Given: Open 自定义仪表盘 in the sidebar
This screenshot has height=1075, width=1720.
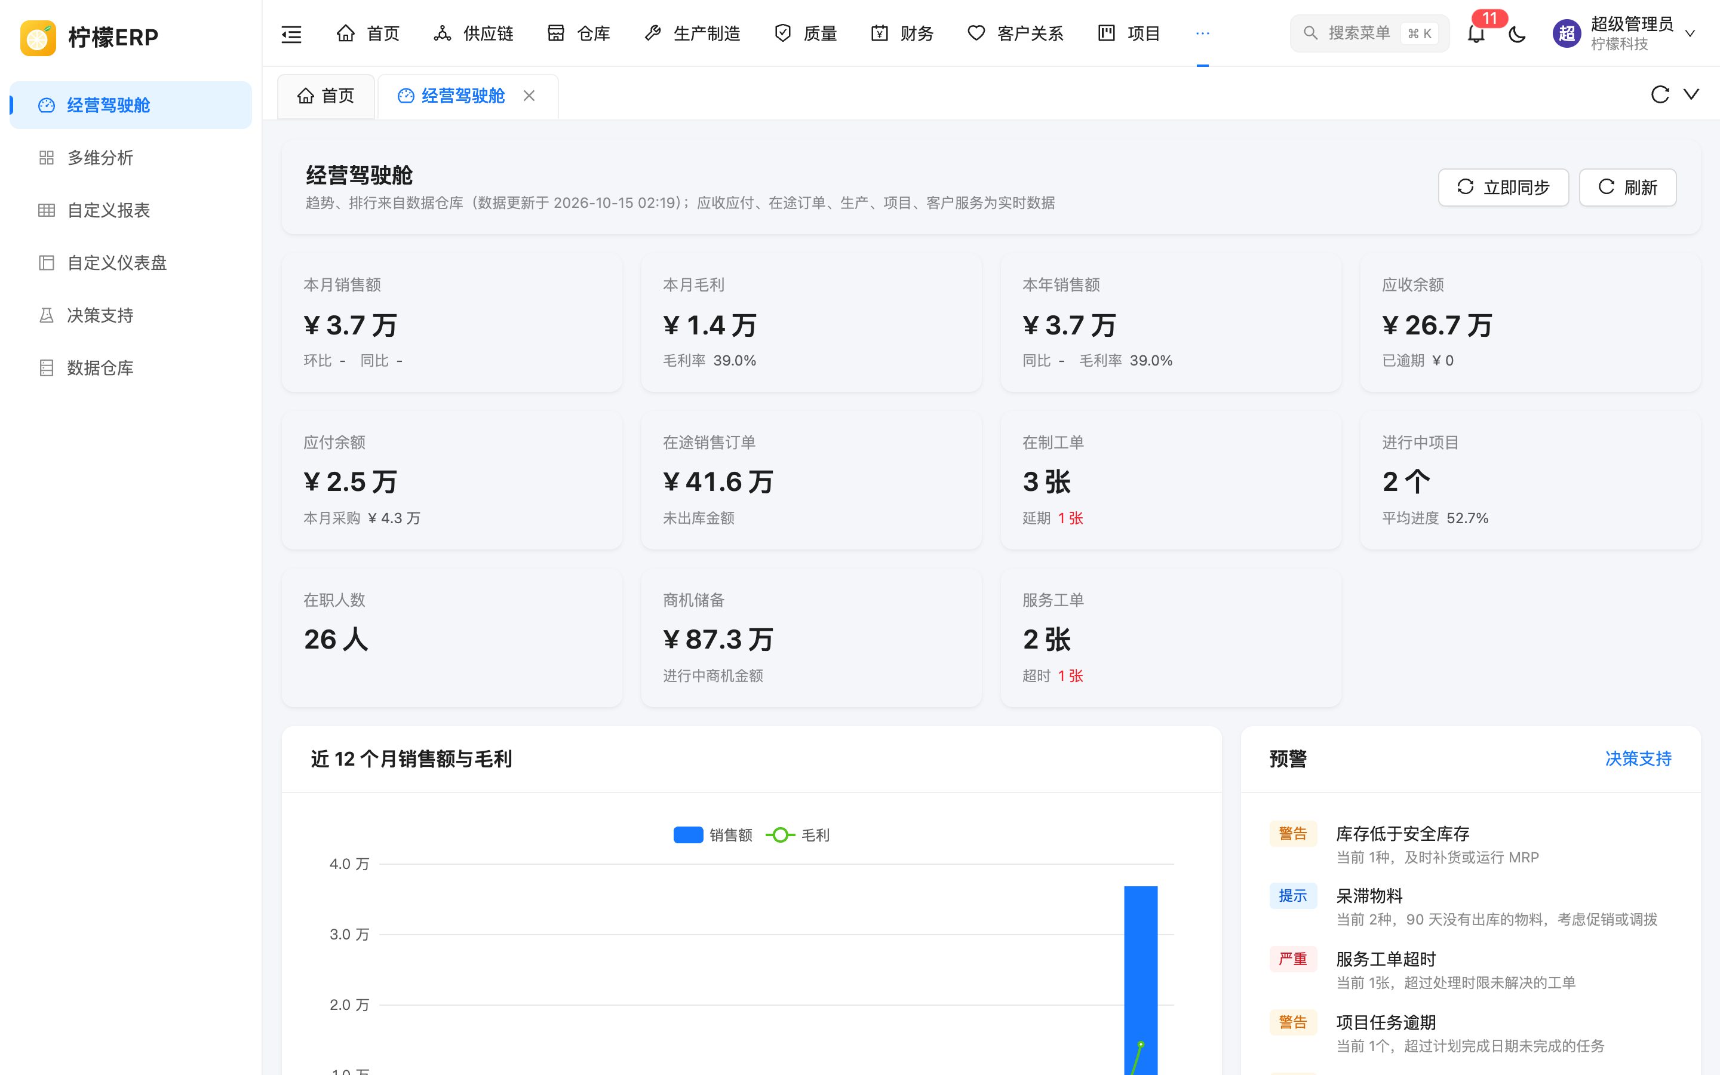Looking at the screenshot, I should [131, 263].
